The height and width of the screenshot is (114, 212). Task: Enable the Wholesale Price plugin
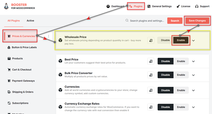click(181, 40)
